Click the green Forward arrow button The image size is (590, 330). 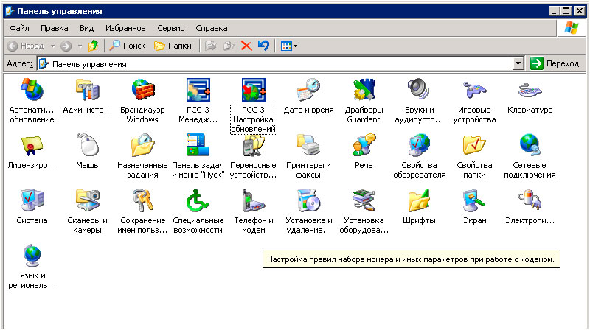[x=66, y=46]
